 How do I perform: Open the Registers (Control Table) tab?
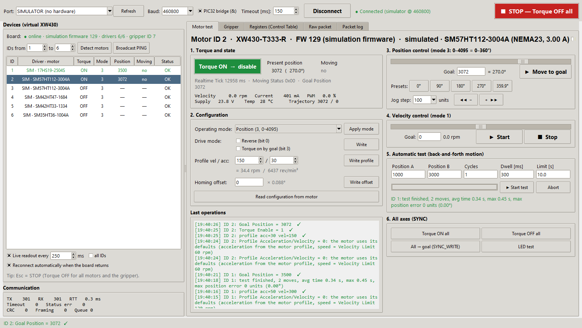(x=273, y=27)
